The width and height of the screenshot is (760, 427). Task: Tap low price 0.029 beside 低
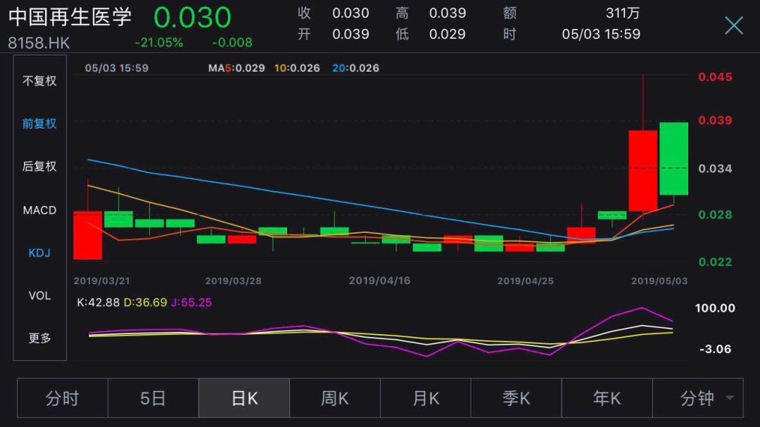pyautogui.click(x=448, y=34)
